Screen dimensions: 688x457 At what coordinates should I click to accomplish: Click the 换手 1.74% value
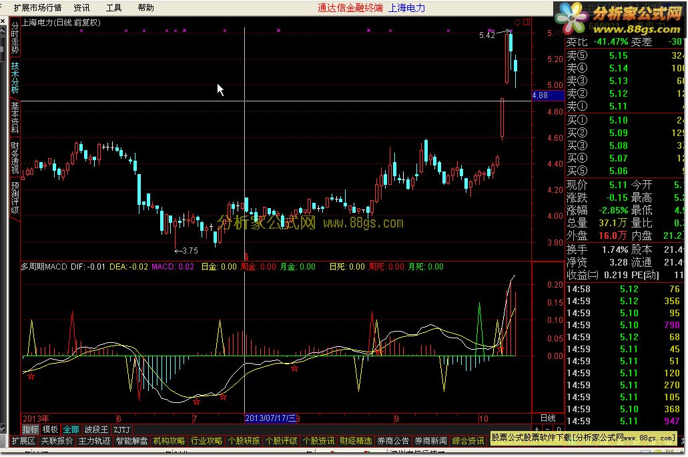(615, 250)
